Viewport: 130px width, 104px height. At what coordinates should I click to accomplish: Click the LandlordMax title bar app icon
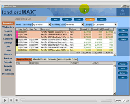(2, 6)
